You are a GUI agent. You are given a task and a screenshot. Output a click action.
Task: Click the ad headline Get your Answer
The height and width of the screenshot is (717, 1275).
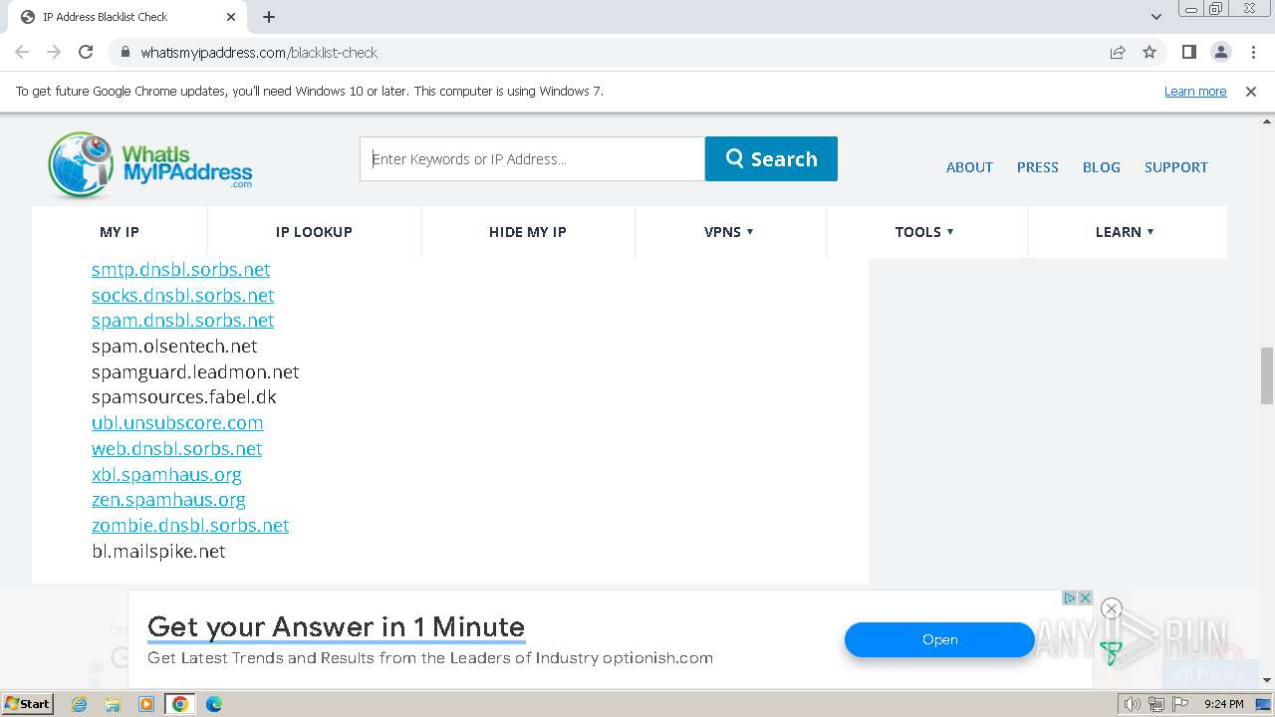[336, 626]
